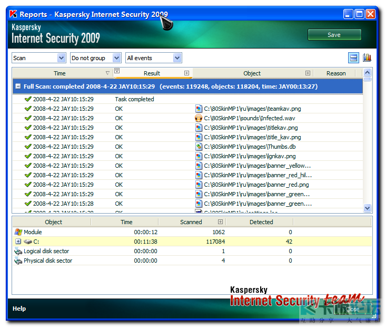Open the filter icon beside Result column
The width and height of the screenshot is (385, 327).
(117, 71)
